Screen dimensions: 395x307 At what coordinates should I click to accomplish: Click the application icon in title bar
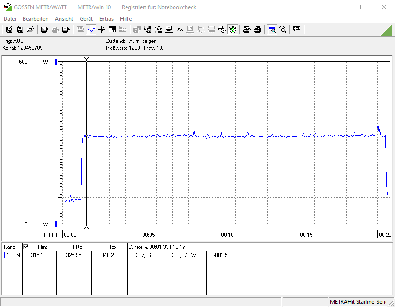click(7, 7)
